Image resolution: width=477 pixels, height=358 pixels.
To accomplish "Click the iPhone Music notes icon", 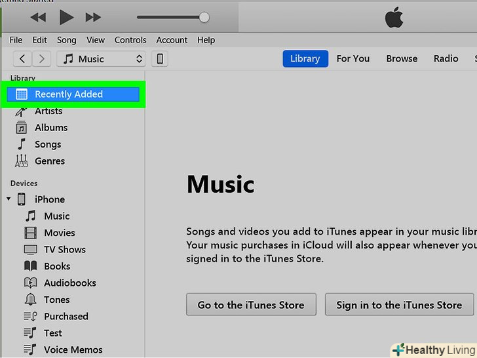I will click(30, 216).
